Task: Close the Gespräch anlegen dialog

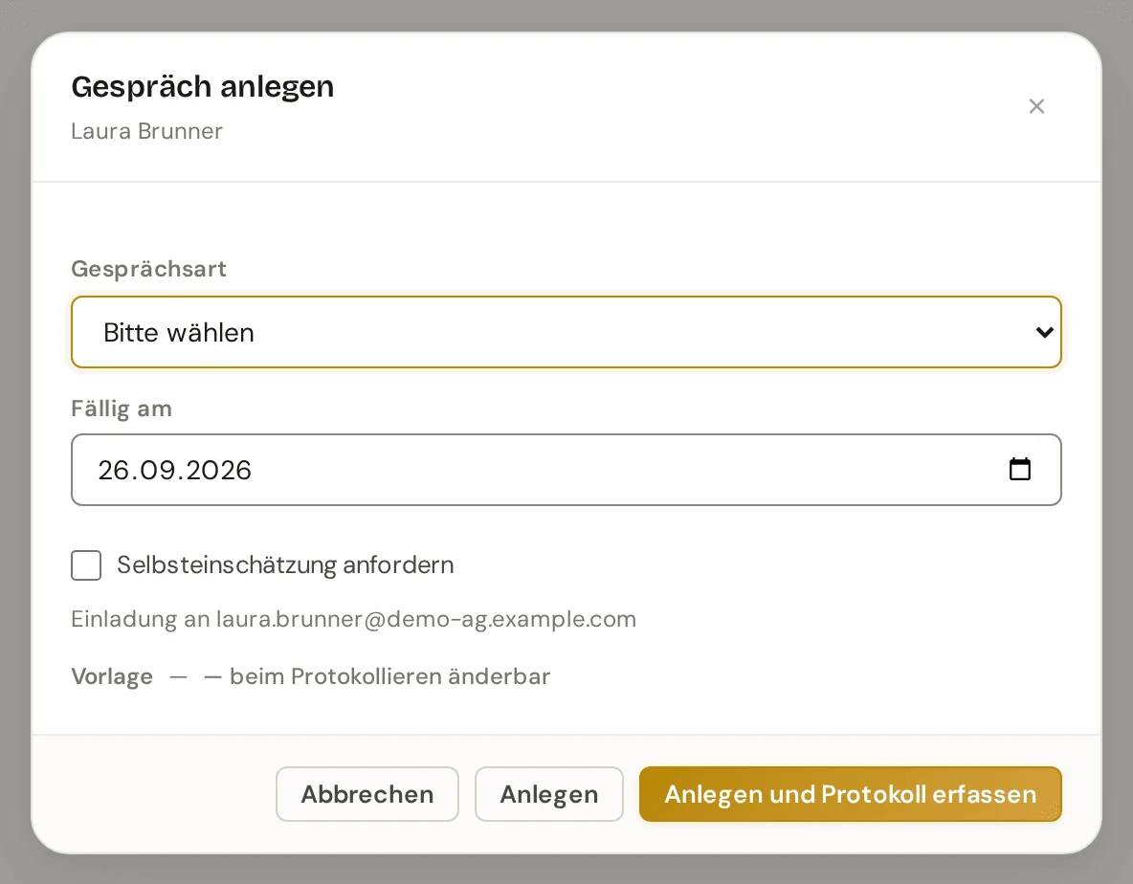Action: 1036,106
